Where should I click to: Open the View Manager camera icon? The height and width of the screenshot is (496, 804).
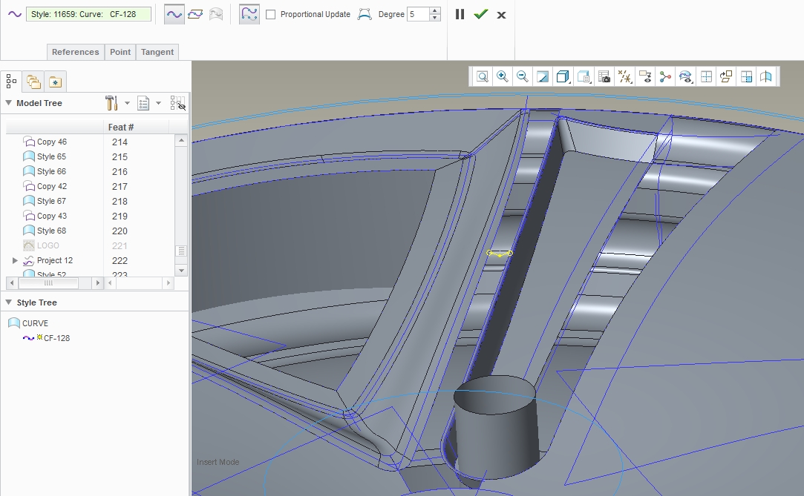(x=604, y=77)
